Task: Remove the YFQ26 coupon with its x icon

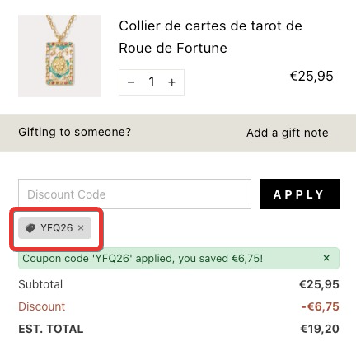Action: click(81, 228)
